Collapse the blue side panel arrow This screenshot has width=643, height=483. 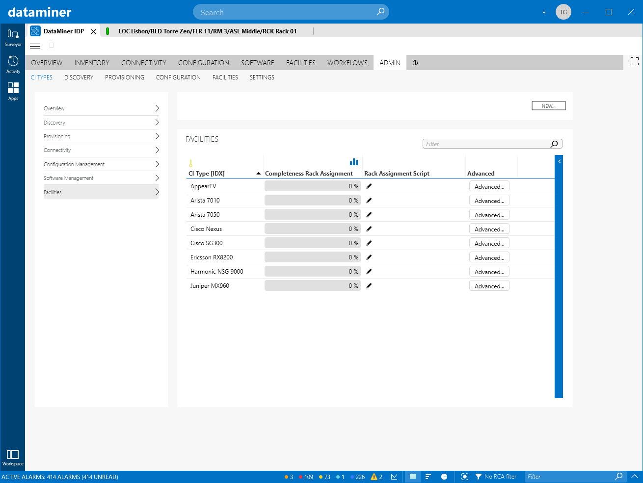(x=559, y=161)
